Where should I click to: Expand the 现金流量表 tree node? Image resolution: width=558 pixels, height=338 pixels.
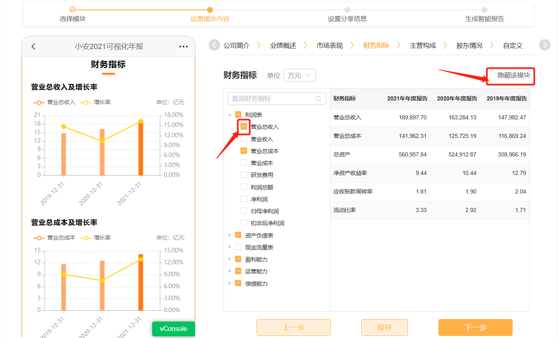[x=230, y=247]
